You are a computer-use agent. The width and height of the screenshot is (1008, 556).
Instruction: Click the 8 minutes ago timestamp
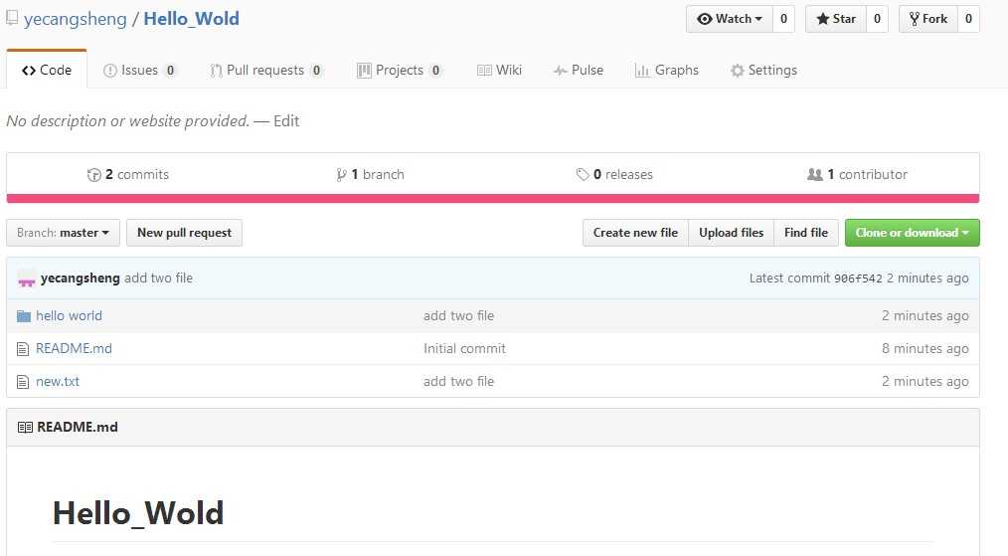[925, 349]
